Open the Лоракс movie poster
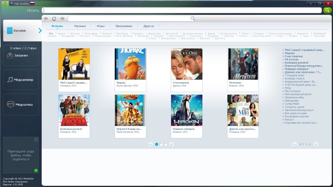 pyautogui.click(x=130, y=64)
